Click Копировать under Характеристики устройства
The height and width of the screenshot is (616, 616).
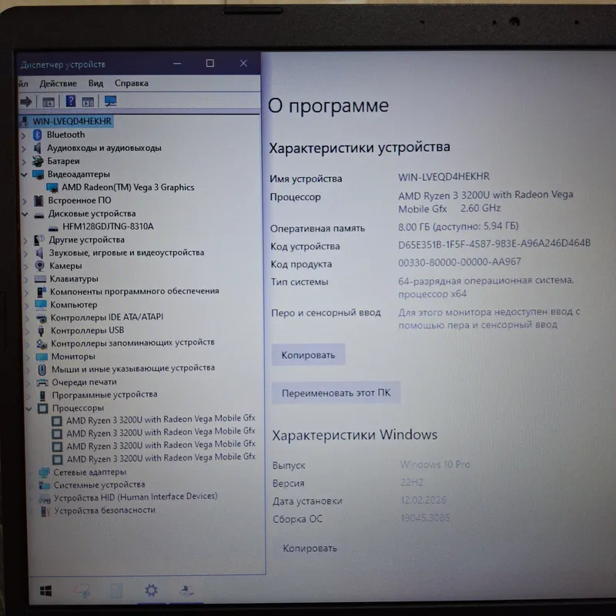coord(309,355)
